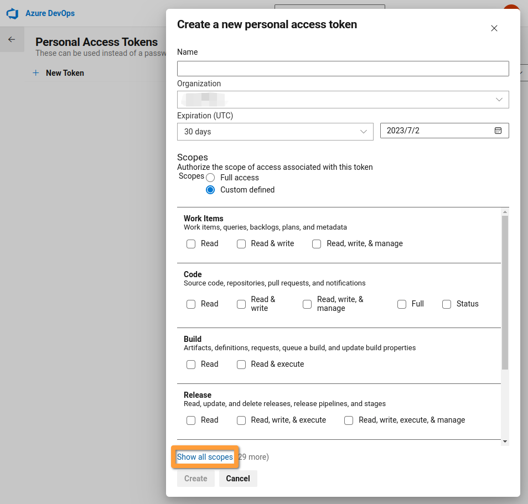
Task: Click the Azure DevOps logo icon
Action: click(x=13, y=13)
